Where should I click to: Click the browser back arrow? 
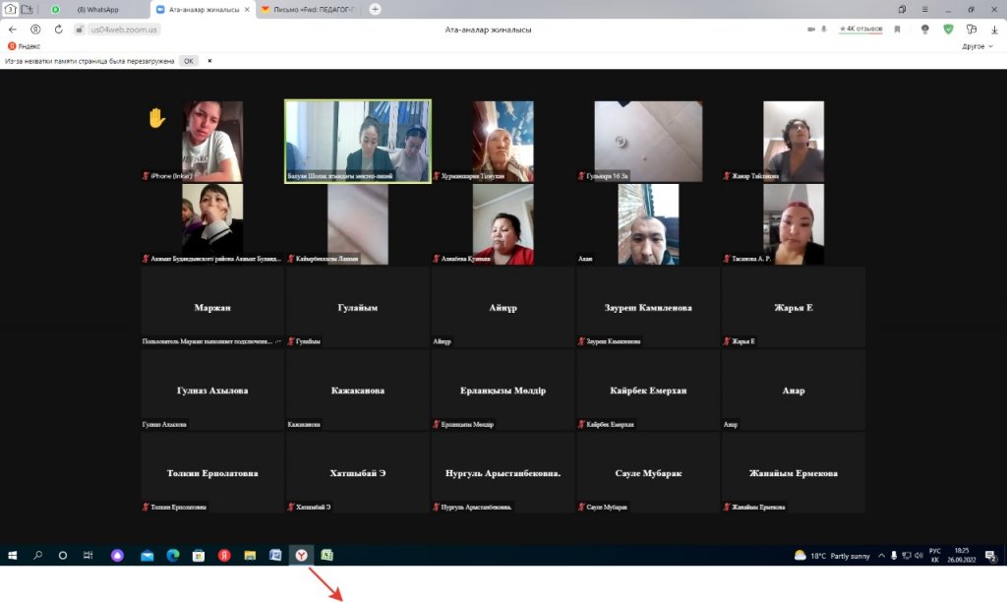(13, 30)
